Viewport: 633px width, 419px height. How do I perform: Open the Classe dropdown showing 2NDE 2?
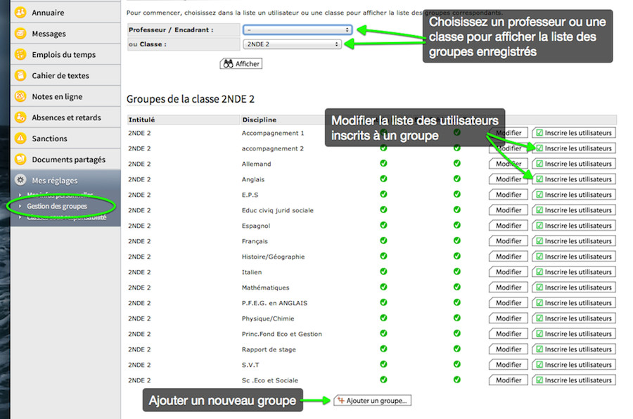pos(291,44)
